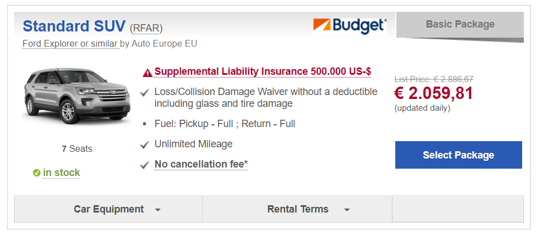This screenshot has width=539, height=235.
Task: Open Supplemental Liability Insurance details link
Action: pos(262,72)
